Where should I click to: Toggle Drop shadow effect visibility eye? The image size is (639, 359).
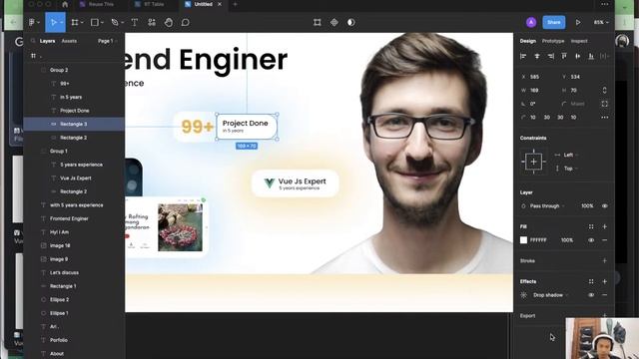pos(591,295)
